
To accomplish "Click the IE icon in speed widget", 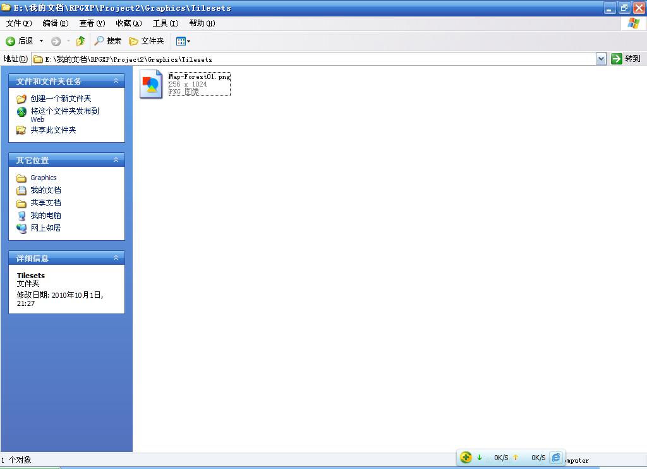I will point(556,458).
